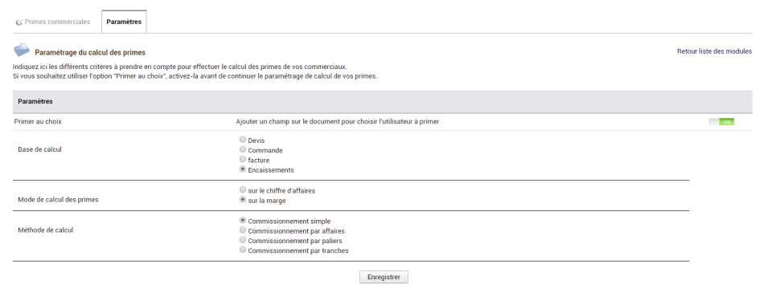Viewport: 759px width, 305px height.
Task: Select the sur la marge option
Action: (243, 200)
